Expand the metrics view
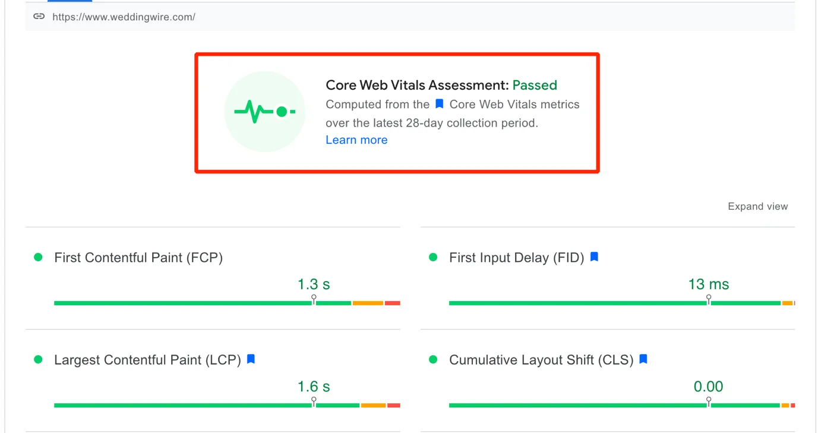This screenshot has width=818, height=433. pos(757,207)
